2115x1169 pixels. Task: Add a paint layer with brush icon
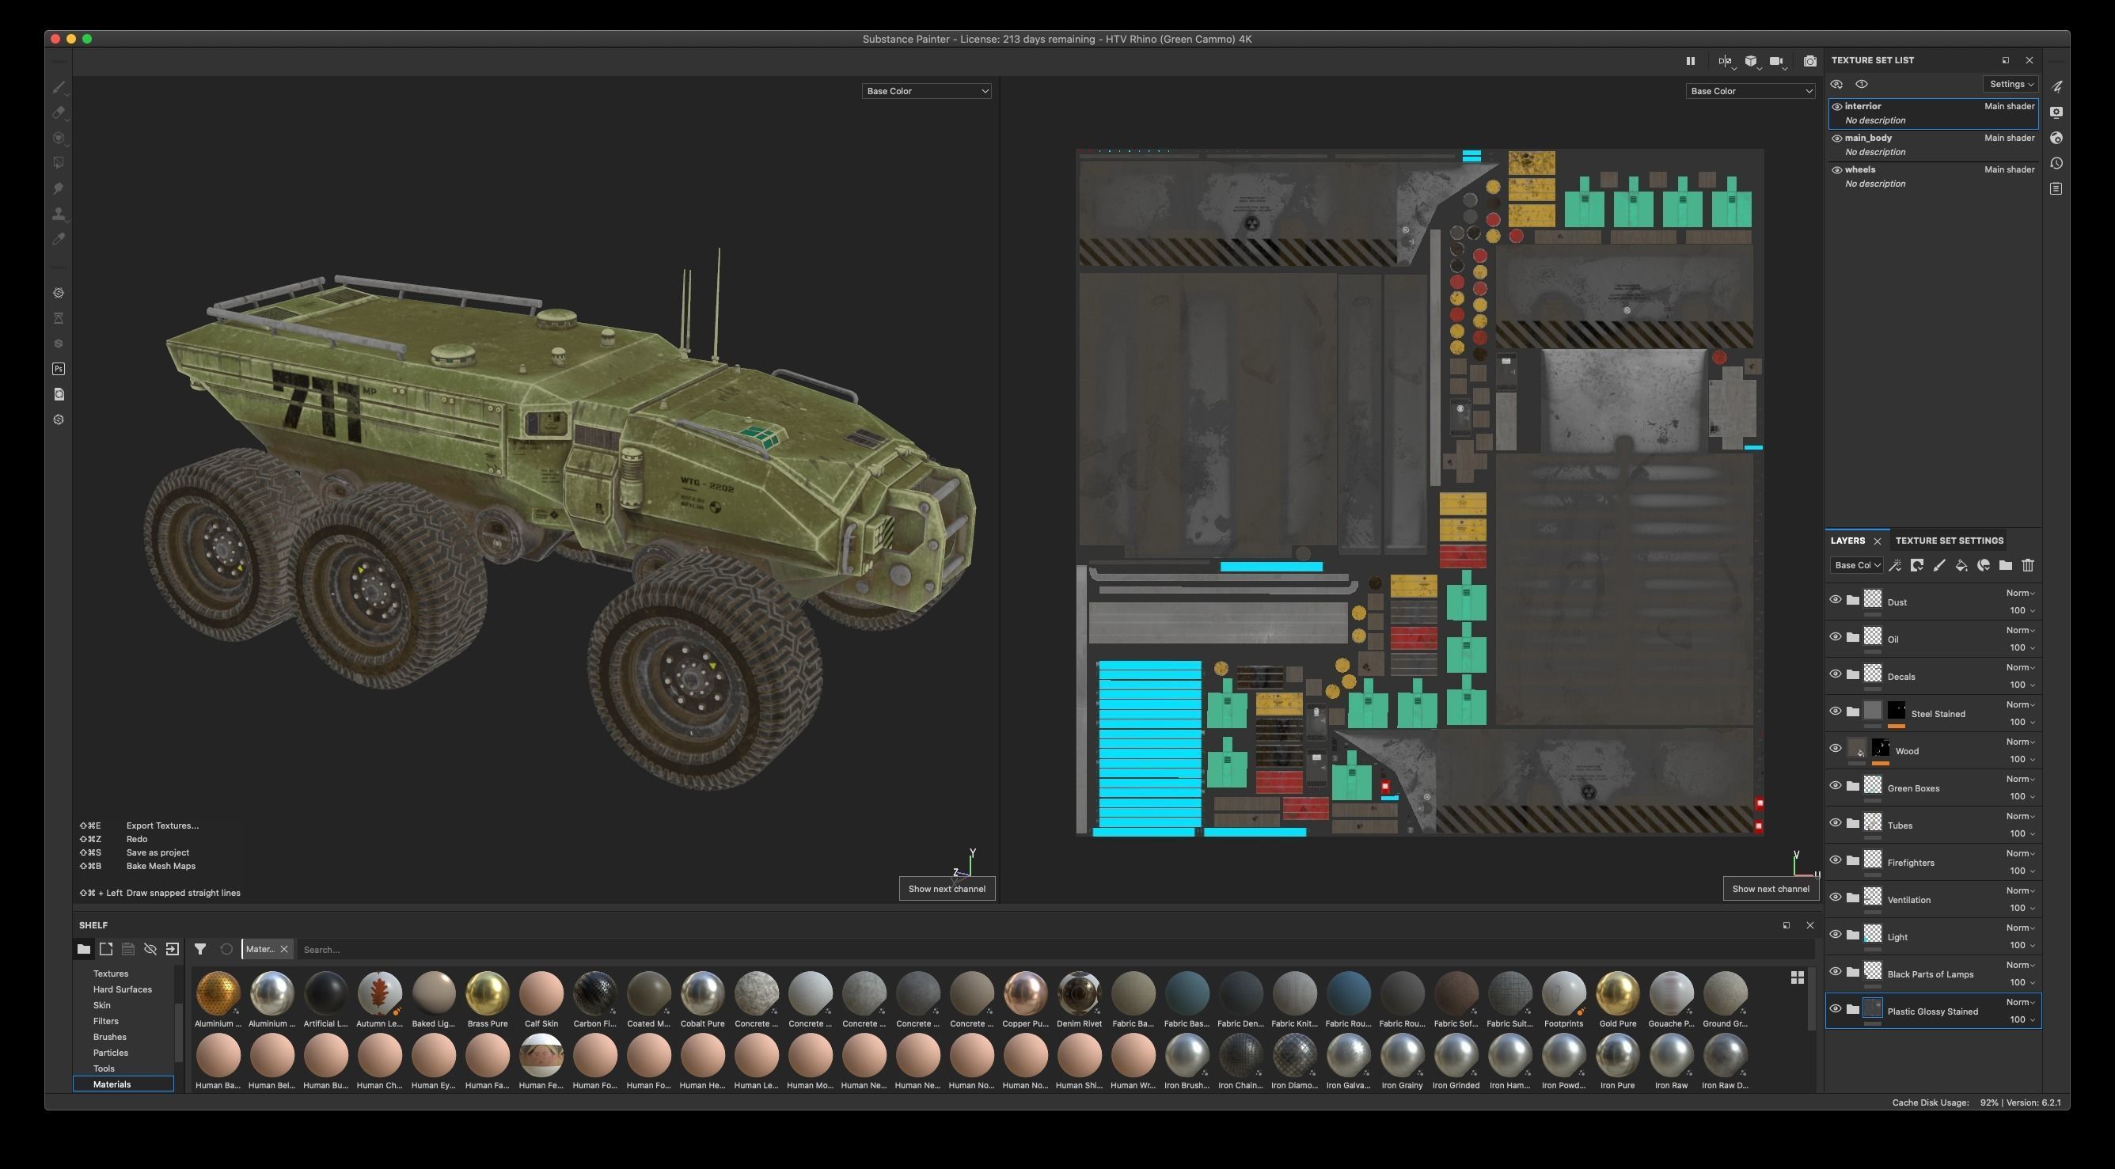[1939, 565]
